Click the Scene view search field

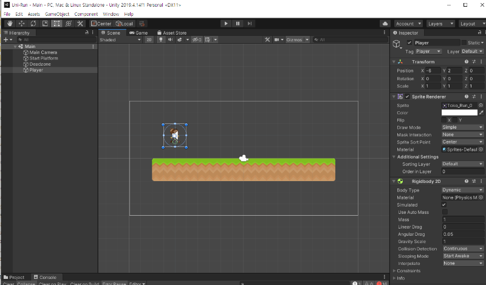[x=351, y=39]
